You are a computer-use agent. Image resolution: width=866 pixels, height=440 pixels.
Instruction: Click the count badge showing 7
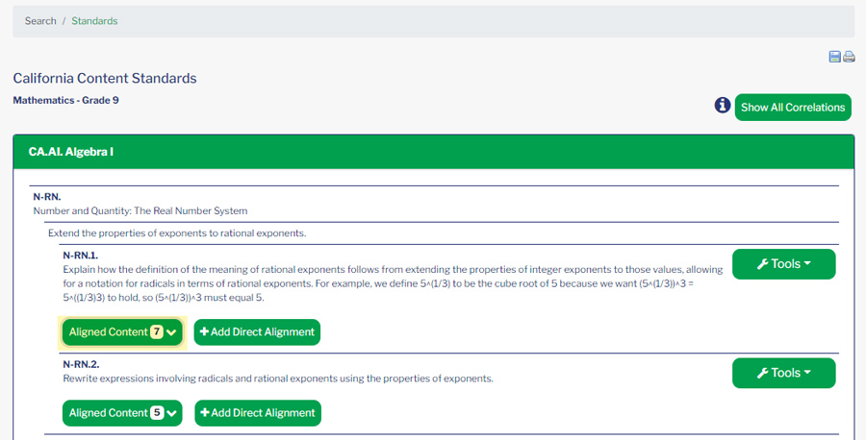pos(156,332)
